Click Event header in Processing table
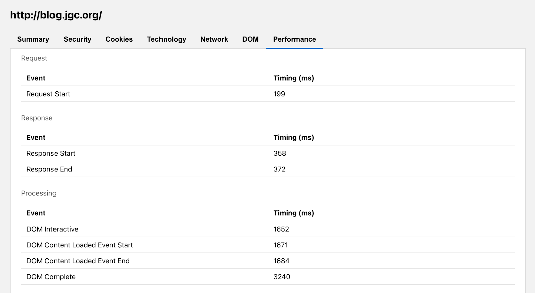Viewport: 535px width, 293px height. point(36,213)
